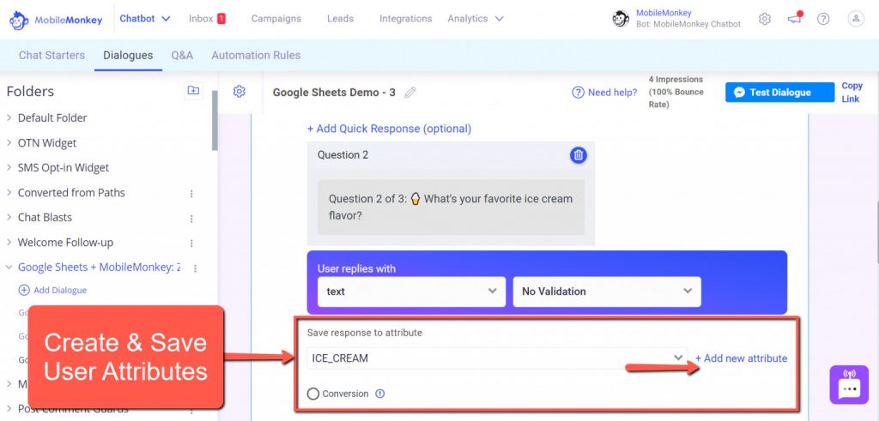
Task: Click the Add new attribute link
Action: (x=741, y=358)
